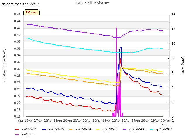Image resolution: width=187 pixels, height=140 pixels.
Task: Click the 8 right-axis tick label
Action: pyautogui.click(x=172, y=58)
